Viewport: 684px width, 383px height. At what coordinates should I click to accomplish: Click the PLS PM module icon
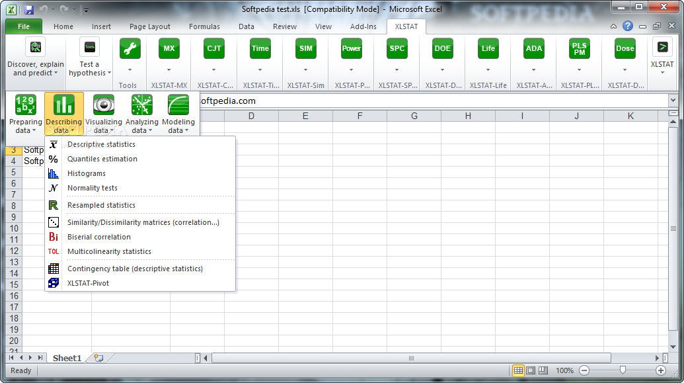580,48
